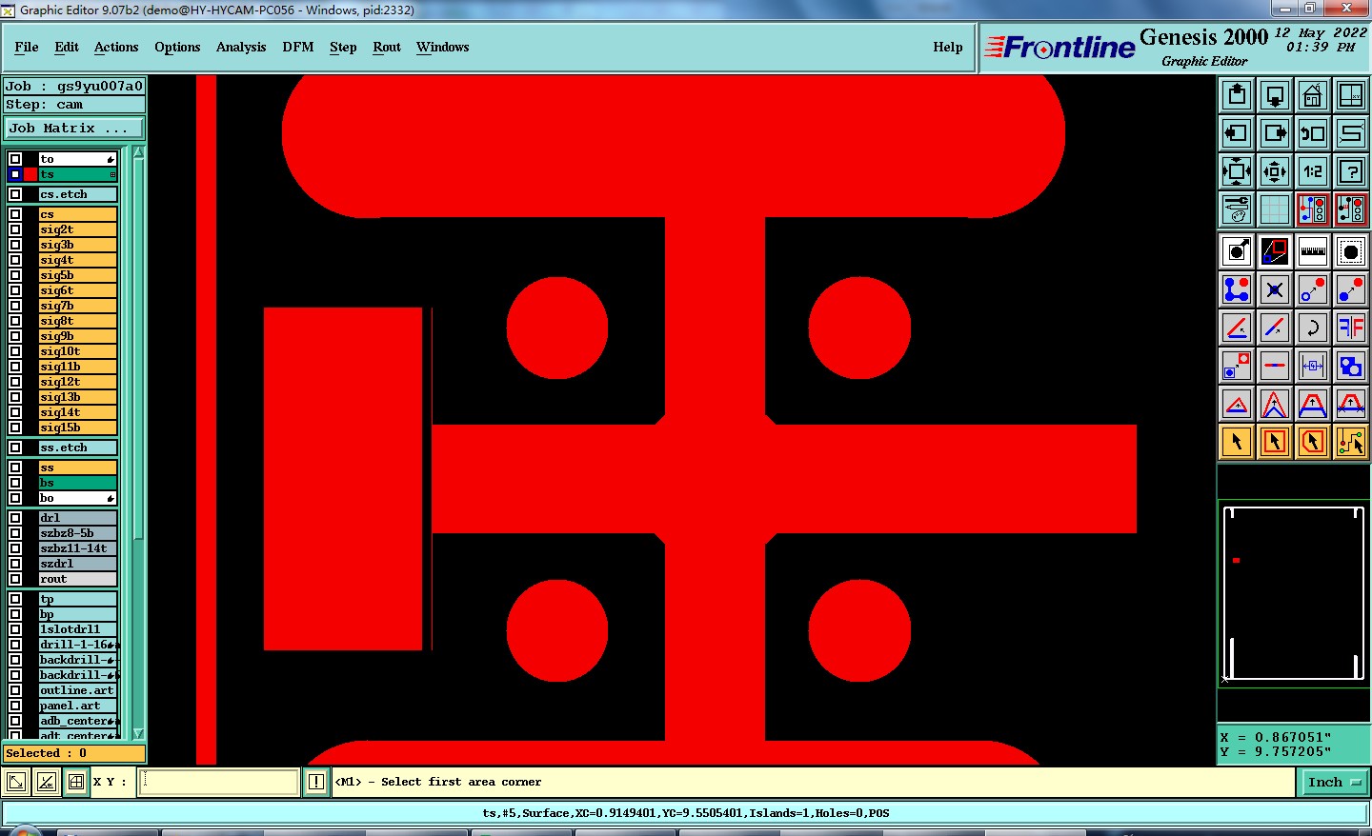1372x836 pixels.
Task: Click the marker on ts layer row
Action: point(112,175)
